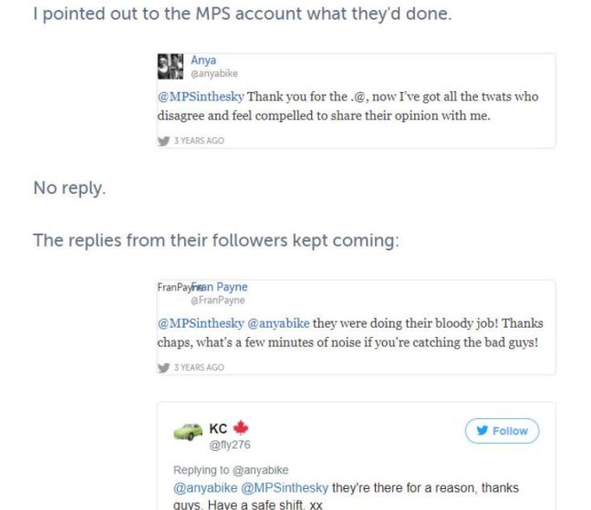Screen dimensions: 591x510
Task: Click the maple leaf emoji beside KC
Action: point(241,428)
